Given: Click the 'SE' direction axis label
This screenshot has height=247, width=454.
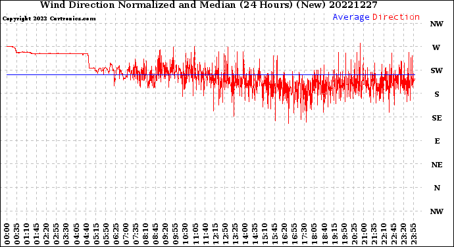Looking at the screenshot, I should click(x=437, y=118).
